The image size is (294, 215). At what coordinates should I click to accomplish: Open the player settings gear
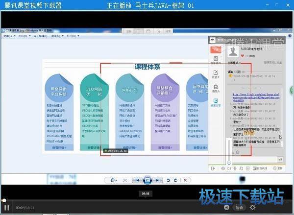click(252, 207)
